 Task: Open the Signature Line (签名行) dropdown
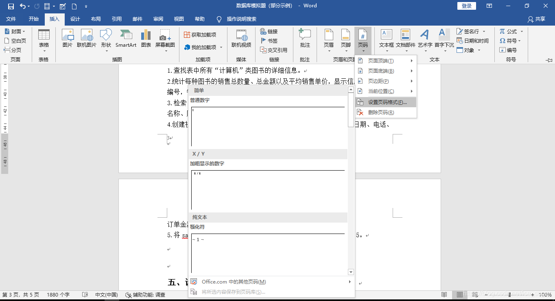point(484,31)
